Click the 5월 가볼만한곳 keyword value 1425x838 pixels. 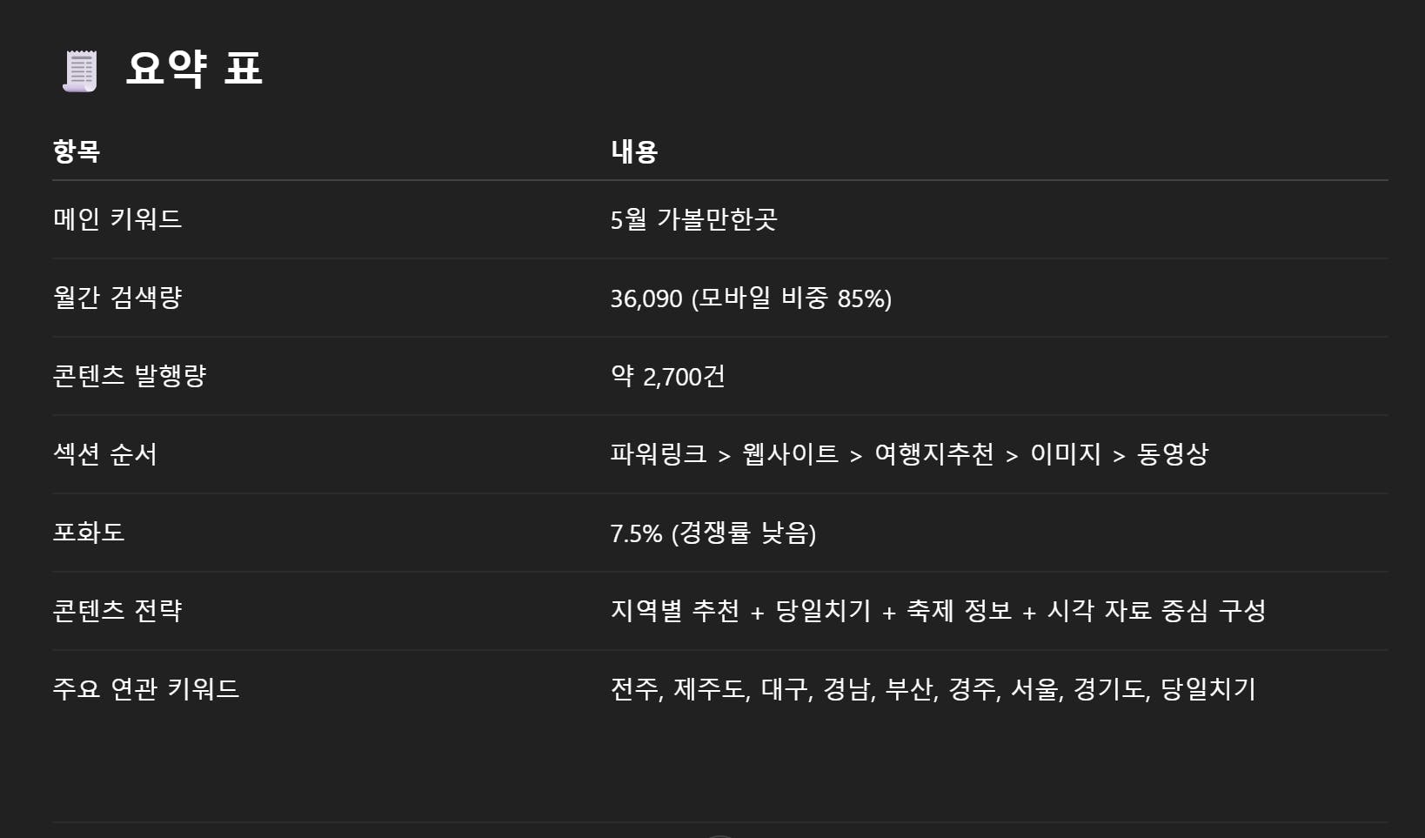click(693, 218)
